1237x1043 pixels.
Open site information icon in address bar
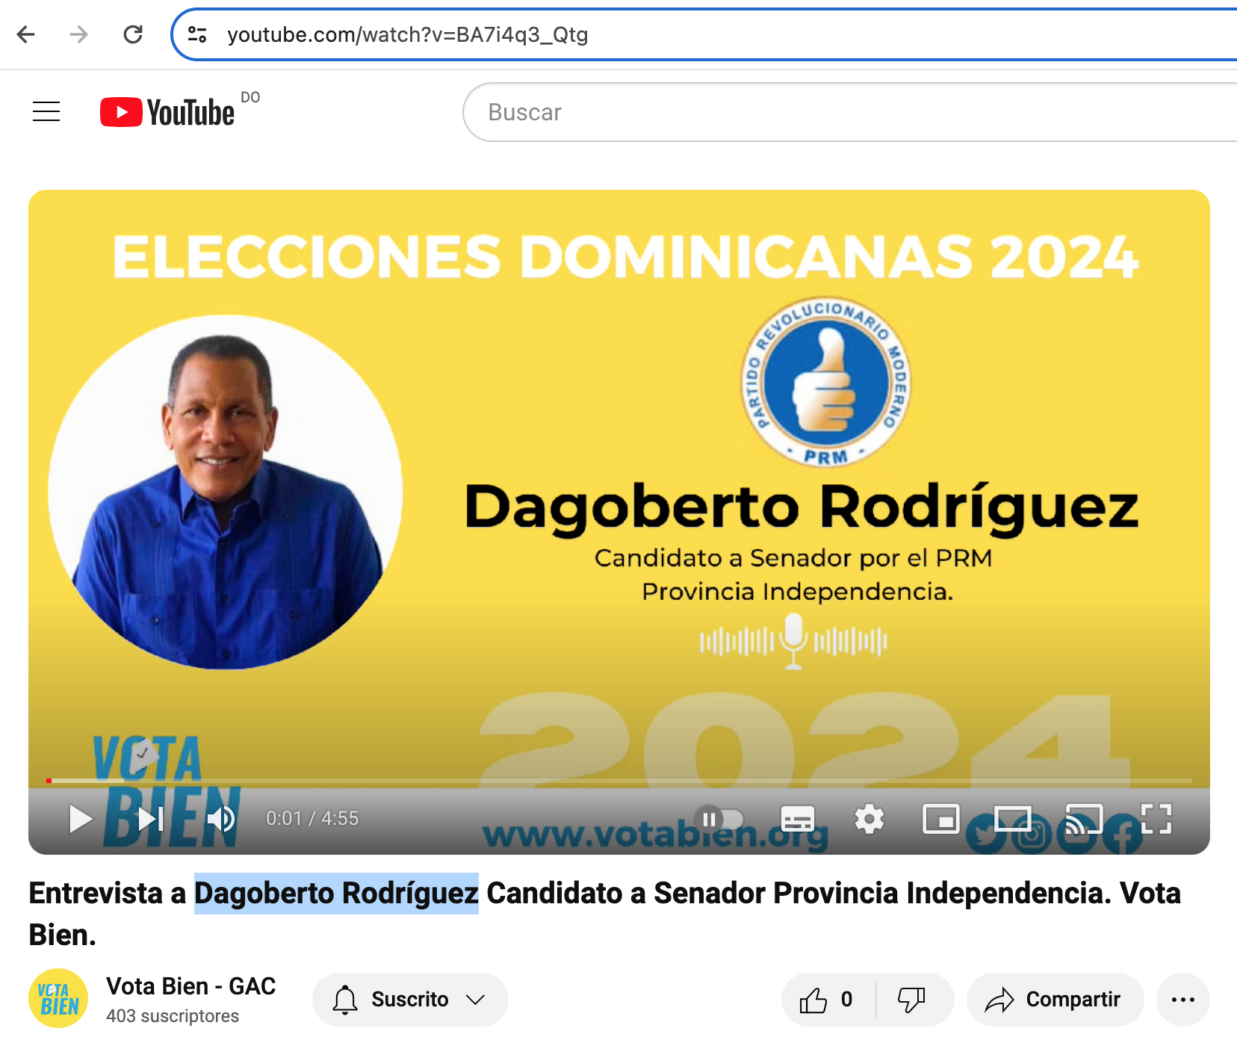tap(197, 34)
